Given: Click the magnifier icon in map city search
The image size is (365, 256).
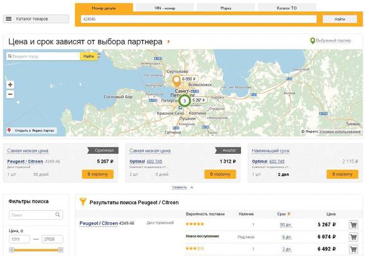Looking at the screenshot, I should click(10, 56).
